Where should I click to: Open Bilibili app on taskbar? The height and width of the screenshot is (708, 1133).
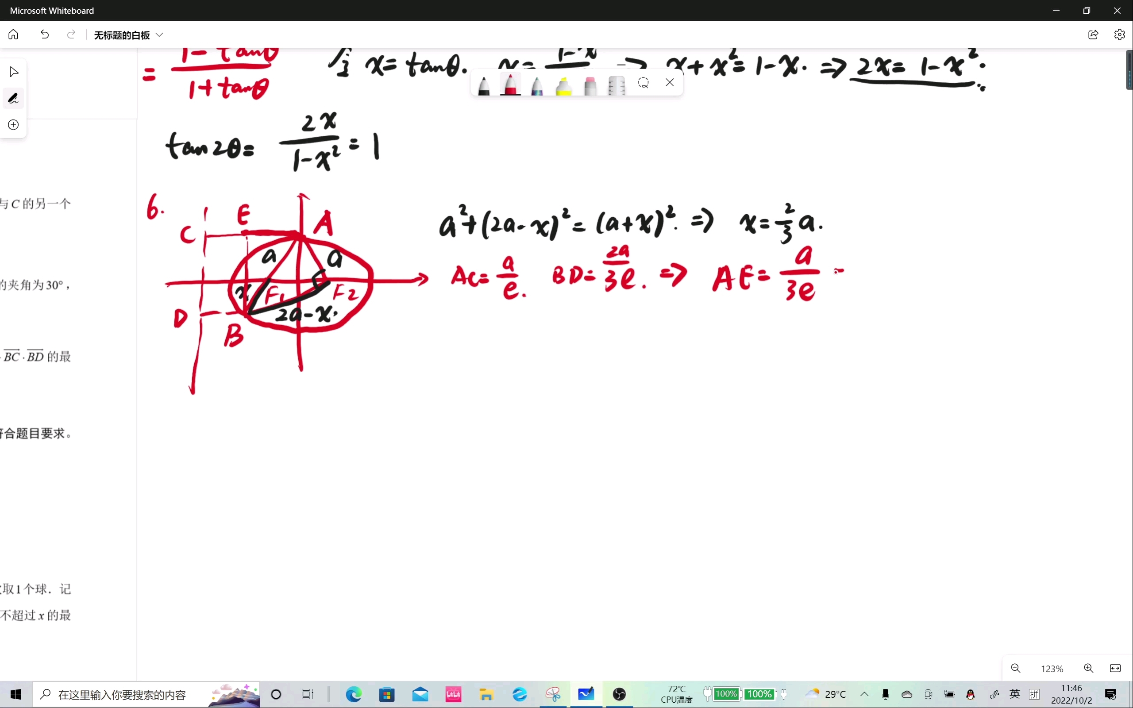(x=453, y=694)
